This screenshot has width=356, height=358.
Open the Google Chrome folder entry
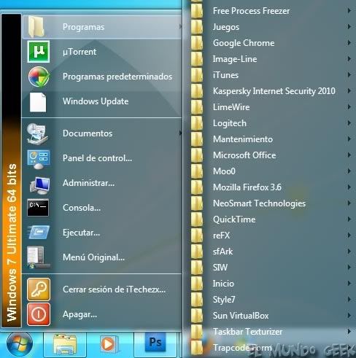click(x=271, y=43)
